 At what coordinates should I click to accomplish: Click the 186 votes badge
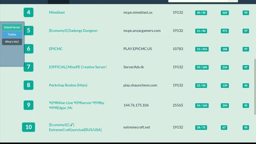pyautogui.click(x=225, y=49)
